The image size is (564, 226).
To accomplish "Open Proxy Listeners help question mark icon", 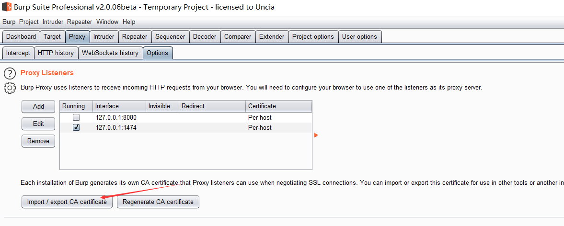I will coord(10,73).
